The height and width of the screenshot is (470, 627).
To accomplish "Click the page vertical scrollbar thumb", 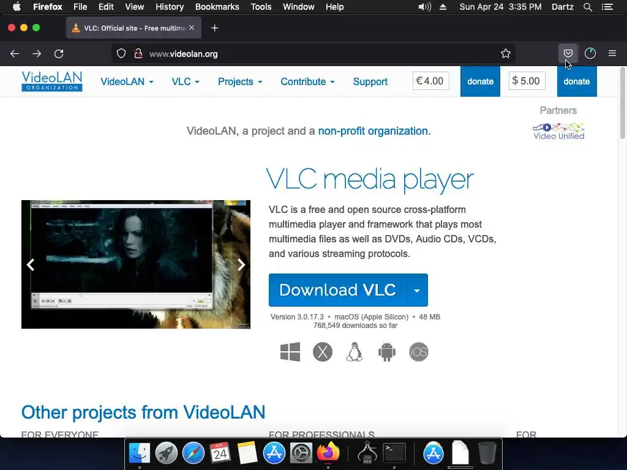I will pyautogui.click(x=623, y=103).
